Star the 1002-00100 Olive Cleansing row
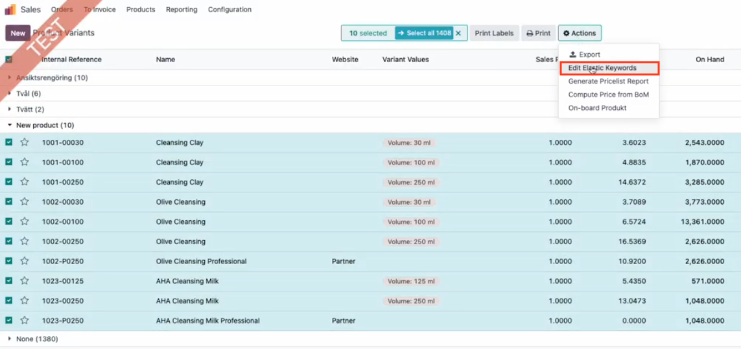 point(25,221)
